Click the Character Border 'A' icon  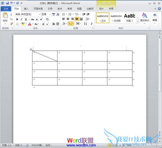point(58,14)
